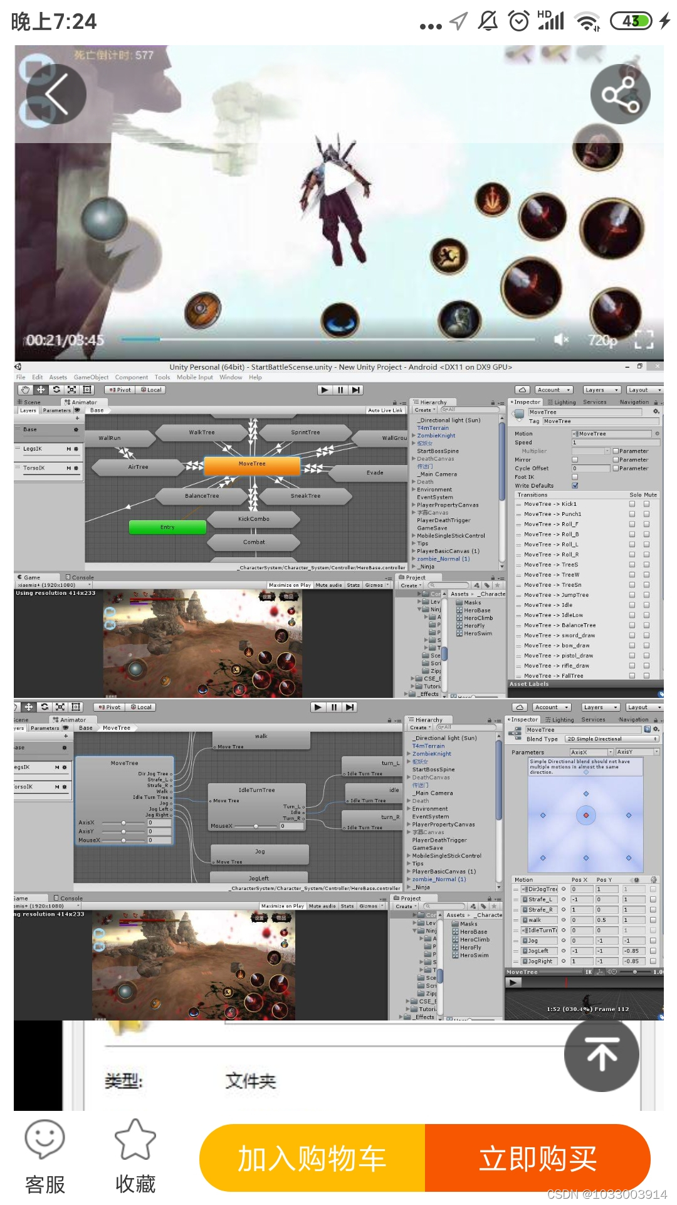Tick Solo for MoveTree -> JumpTree transition
The height and width of the screenshot is (1205, 677).
[632, 595]
